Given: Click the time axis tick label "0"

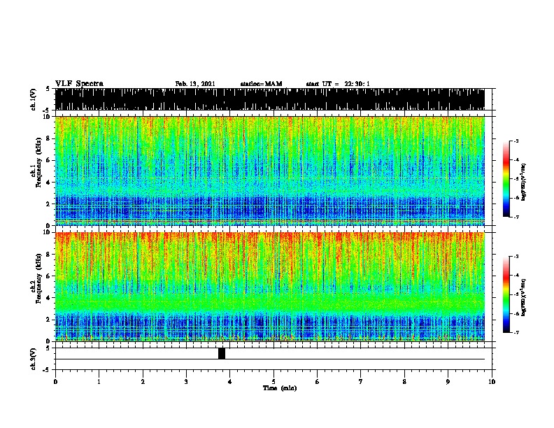Looking at the screenshot, I should click(55, 381).
